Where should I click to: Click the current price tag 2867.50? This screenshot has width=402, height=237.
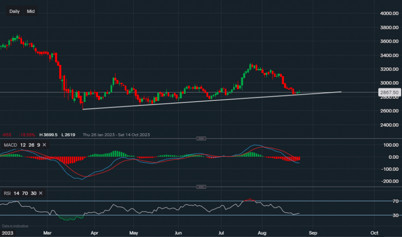click(388, 92)
